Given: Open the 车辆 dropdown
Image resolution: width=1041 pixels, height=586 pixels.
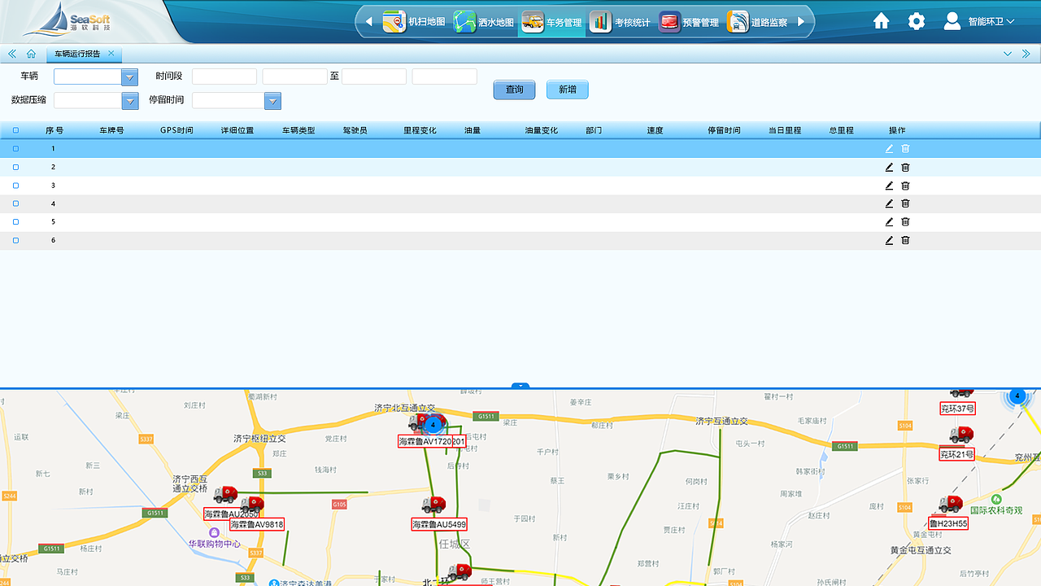Looking at the screenshot, I should pos(130,77).
